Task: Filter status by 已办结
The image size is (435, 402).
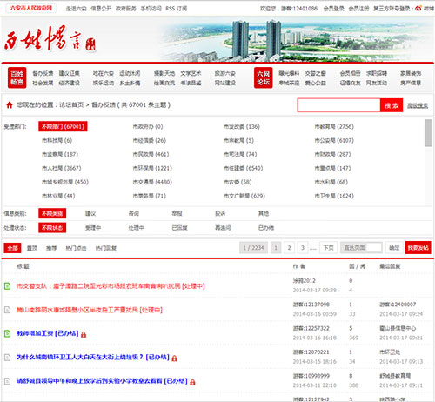Action: [x=266, y=228]
